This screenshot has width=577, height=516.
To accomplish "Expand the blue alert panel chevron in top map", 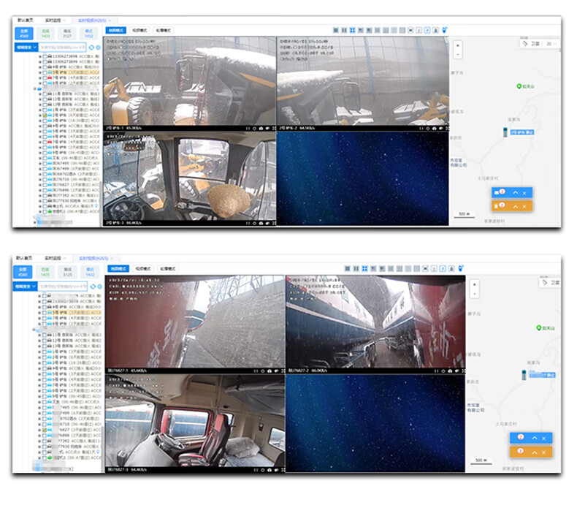I will pos(514,193).
